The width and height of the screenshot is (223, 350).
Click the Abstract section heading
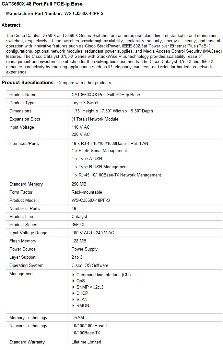pos(11,25)
